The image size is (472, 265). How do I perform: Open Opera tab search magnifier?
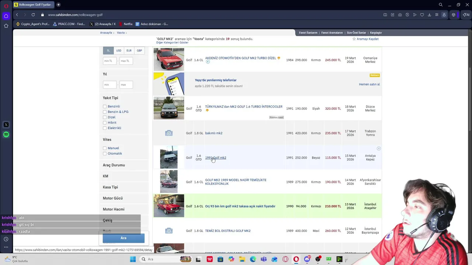(x=441, y=5)
